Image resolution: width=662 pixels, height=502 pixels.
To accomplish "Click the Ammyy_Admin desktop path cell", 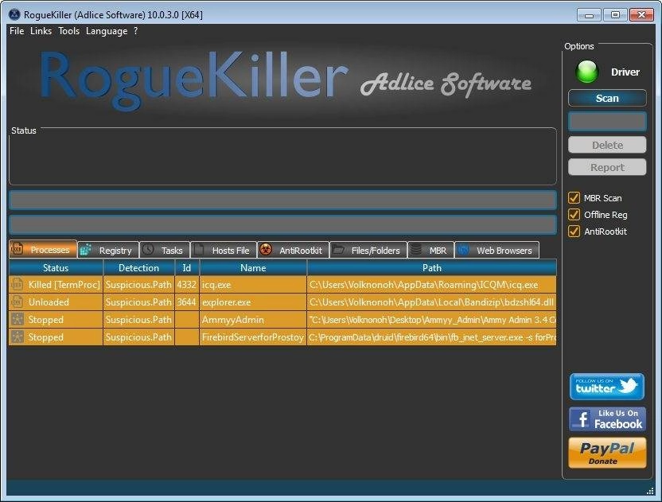I will tap(432, 320).
